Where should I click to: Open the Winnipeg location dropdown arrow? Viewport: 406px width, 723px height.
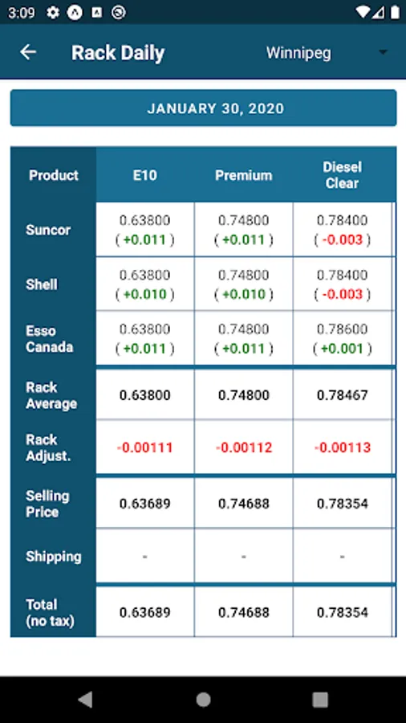click(x=383, y=52)
